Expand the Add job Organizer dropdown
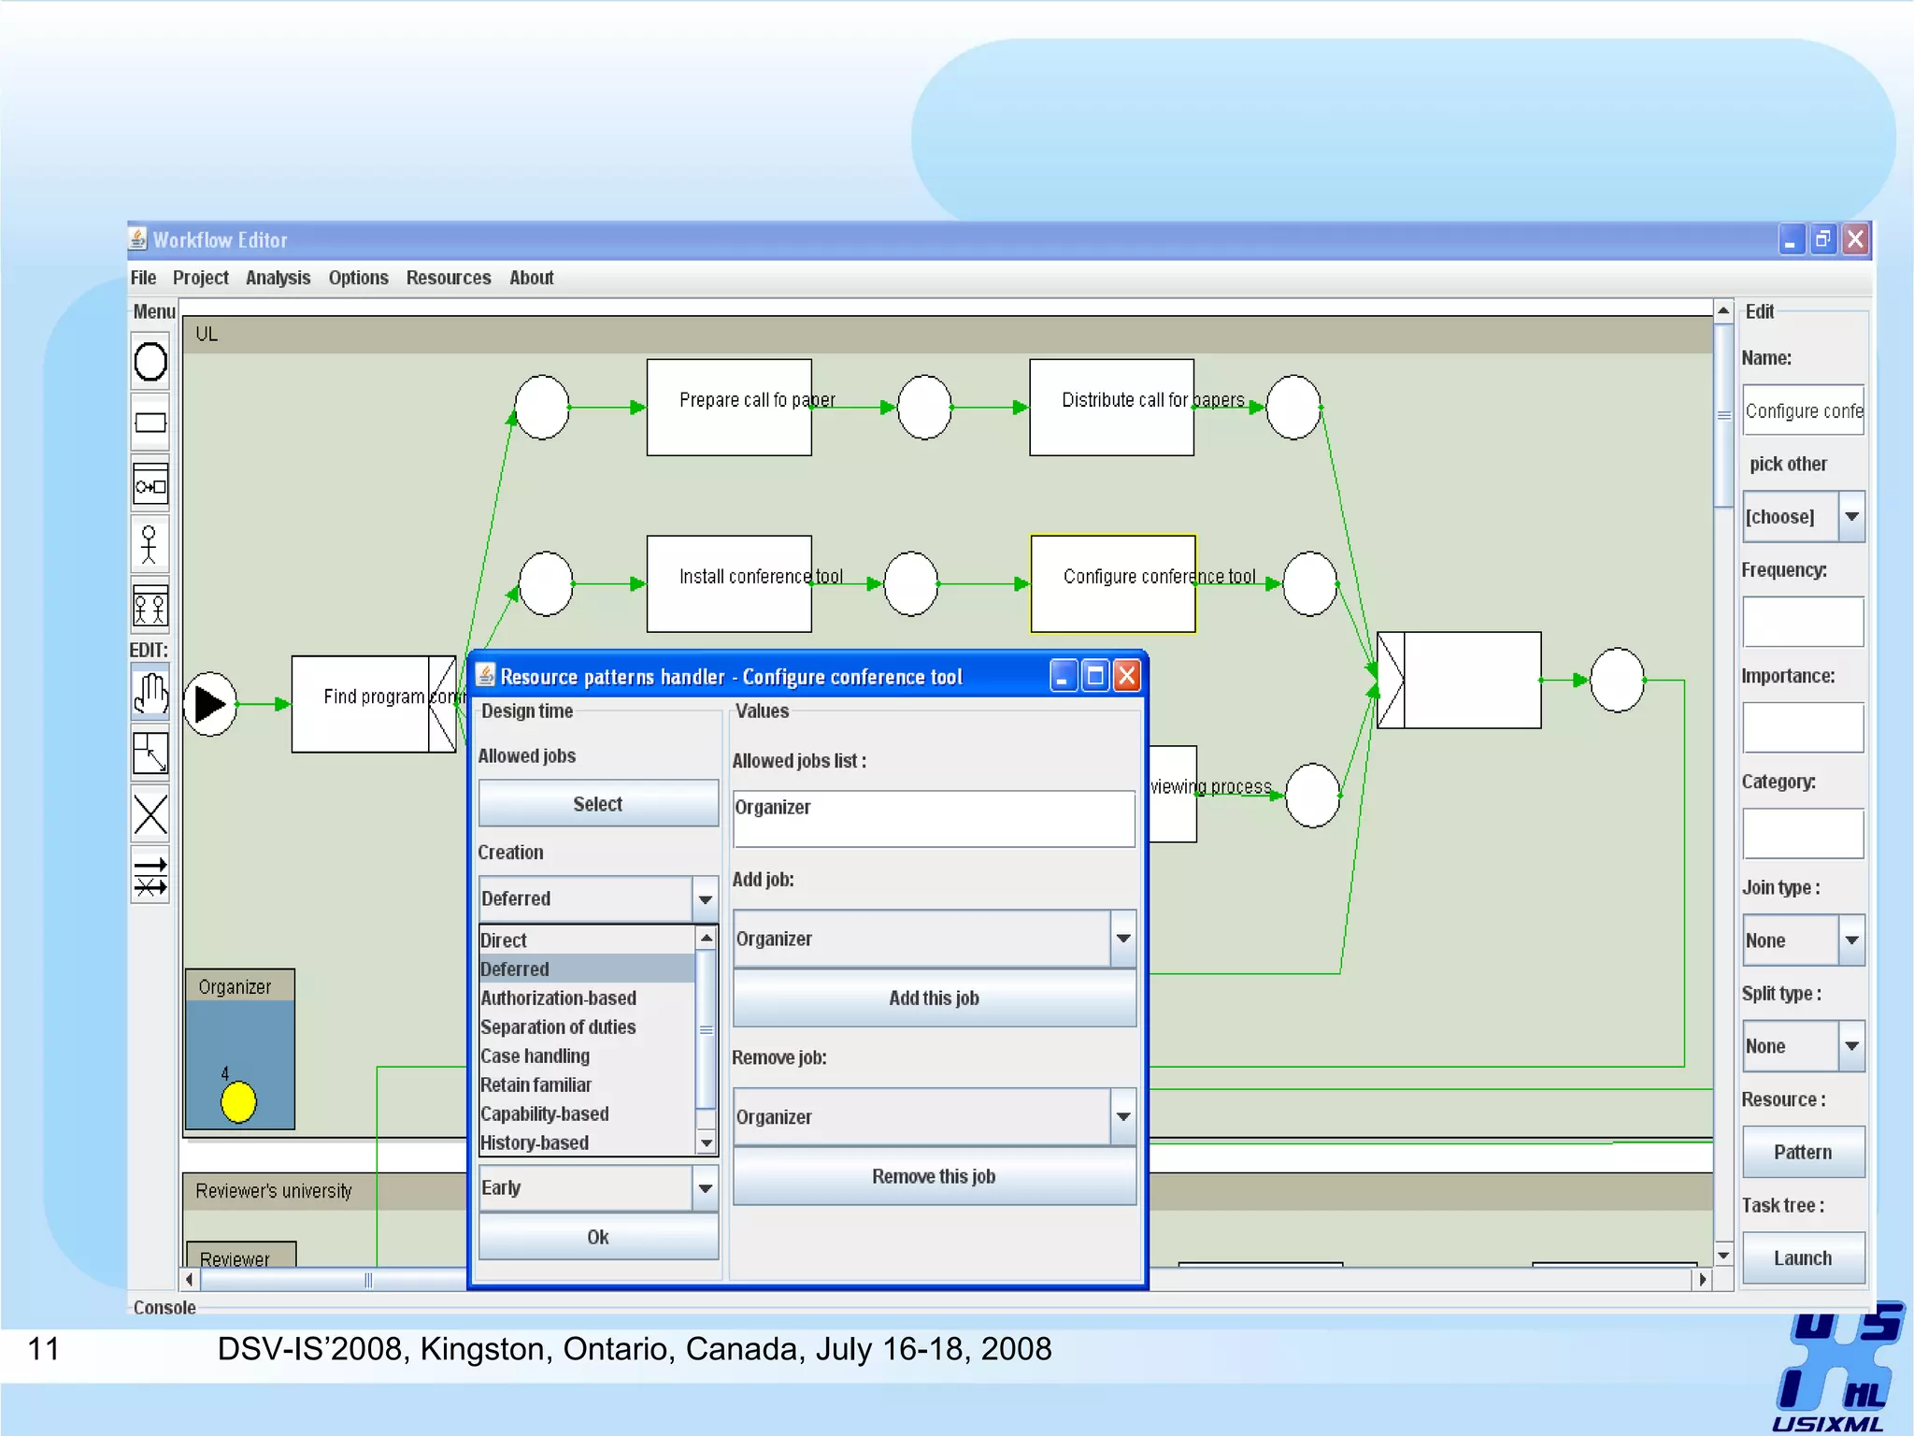Screen dimensions: 1914x1436 point(1122,939)
